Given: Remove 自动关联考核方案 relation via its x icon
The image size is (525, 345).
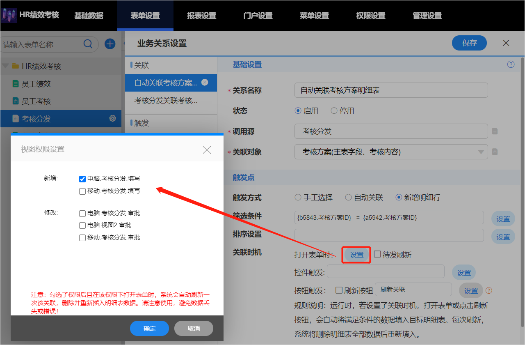Looking at the screenshot, I should (x=205, y=83).
